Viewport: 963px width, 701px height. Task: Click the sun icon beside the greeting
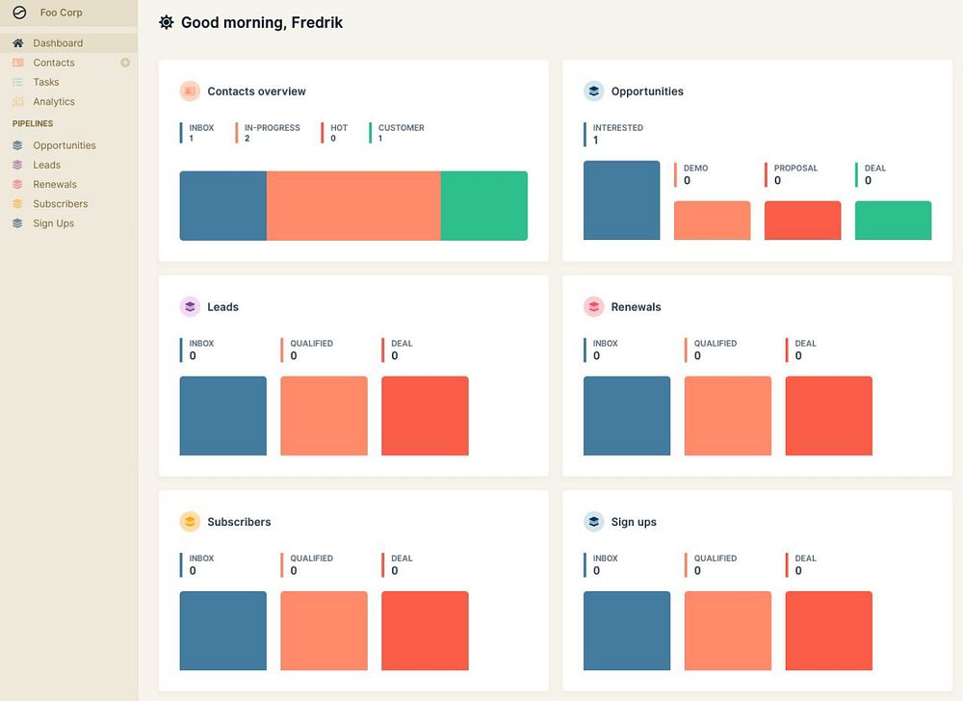point(167,22)
